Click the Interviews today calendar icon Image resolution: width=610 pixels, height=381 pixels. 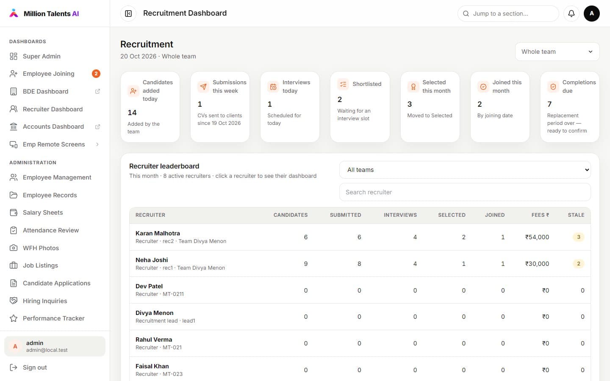[x=273, y=86]
